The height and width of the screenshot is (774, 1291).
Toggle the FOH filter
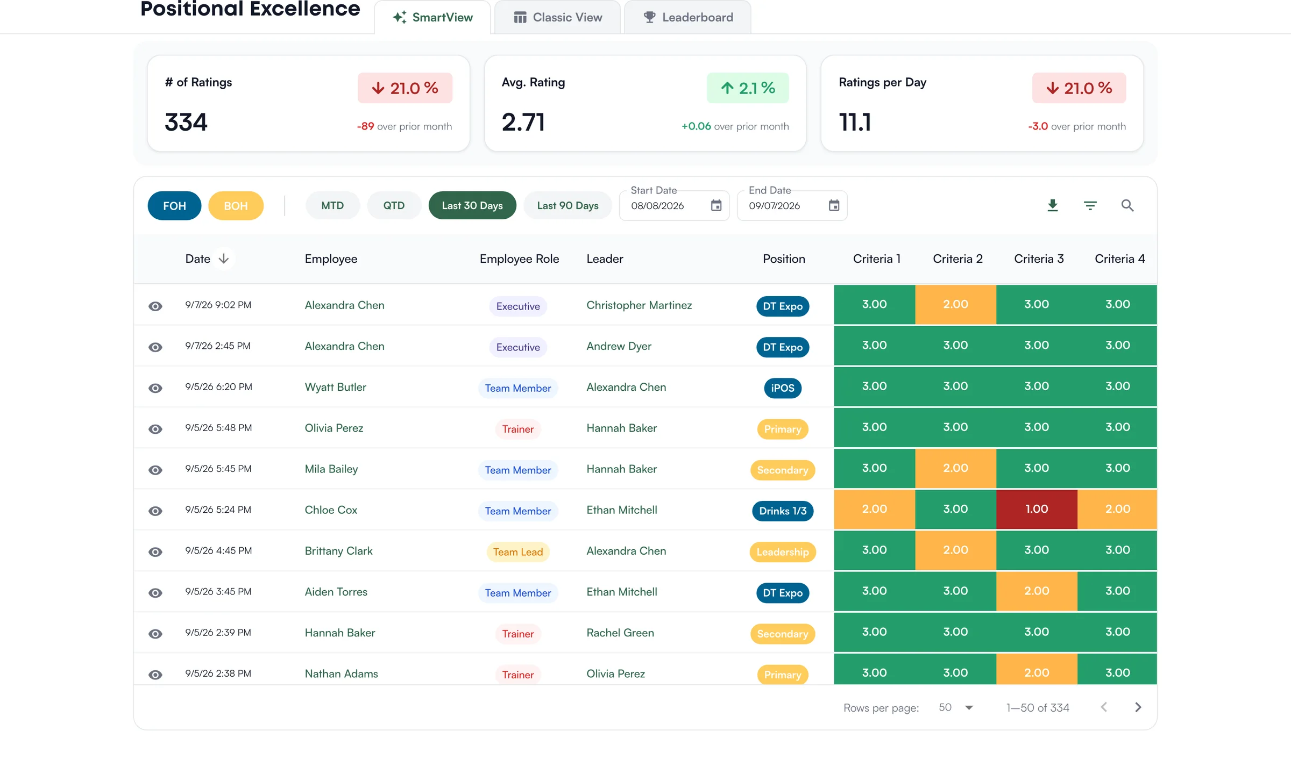(x=174, y=205)
